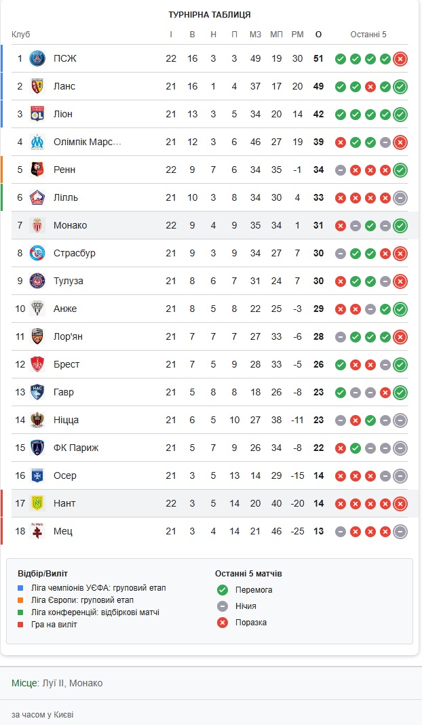Image resolution: width=422 pixels, height=725 pixels.
Task: Open the Брест team page
Action: (66, 364)
